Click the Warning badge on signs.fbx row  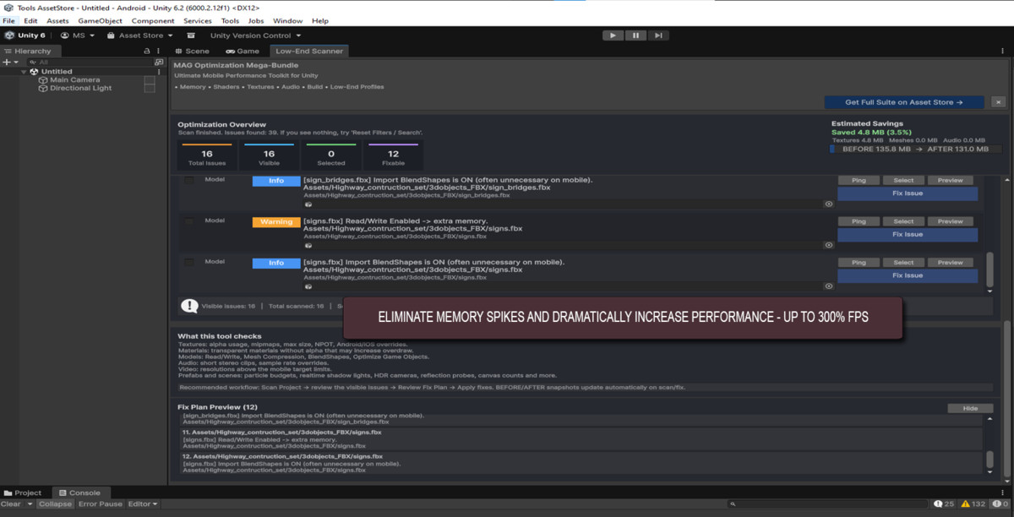click(x=276, y=222)
